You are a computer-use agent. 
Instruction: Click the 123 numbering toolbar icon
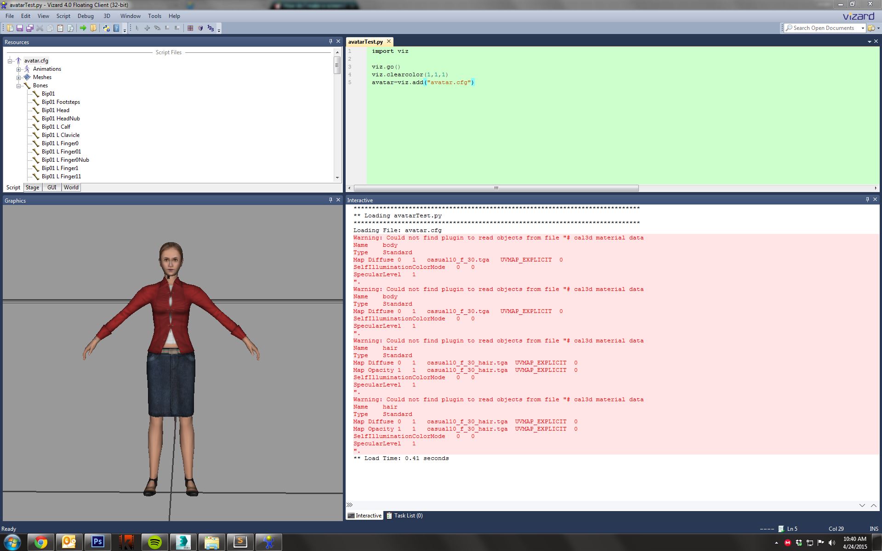pos(211,28)
